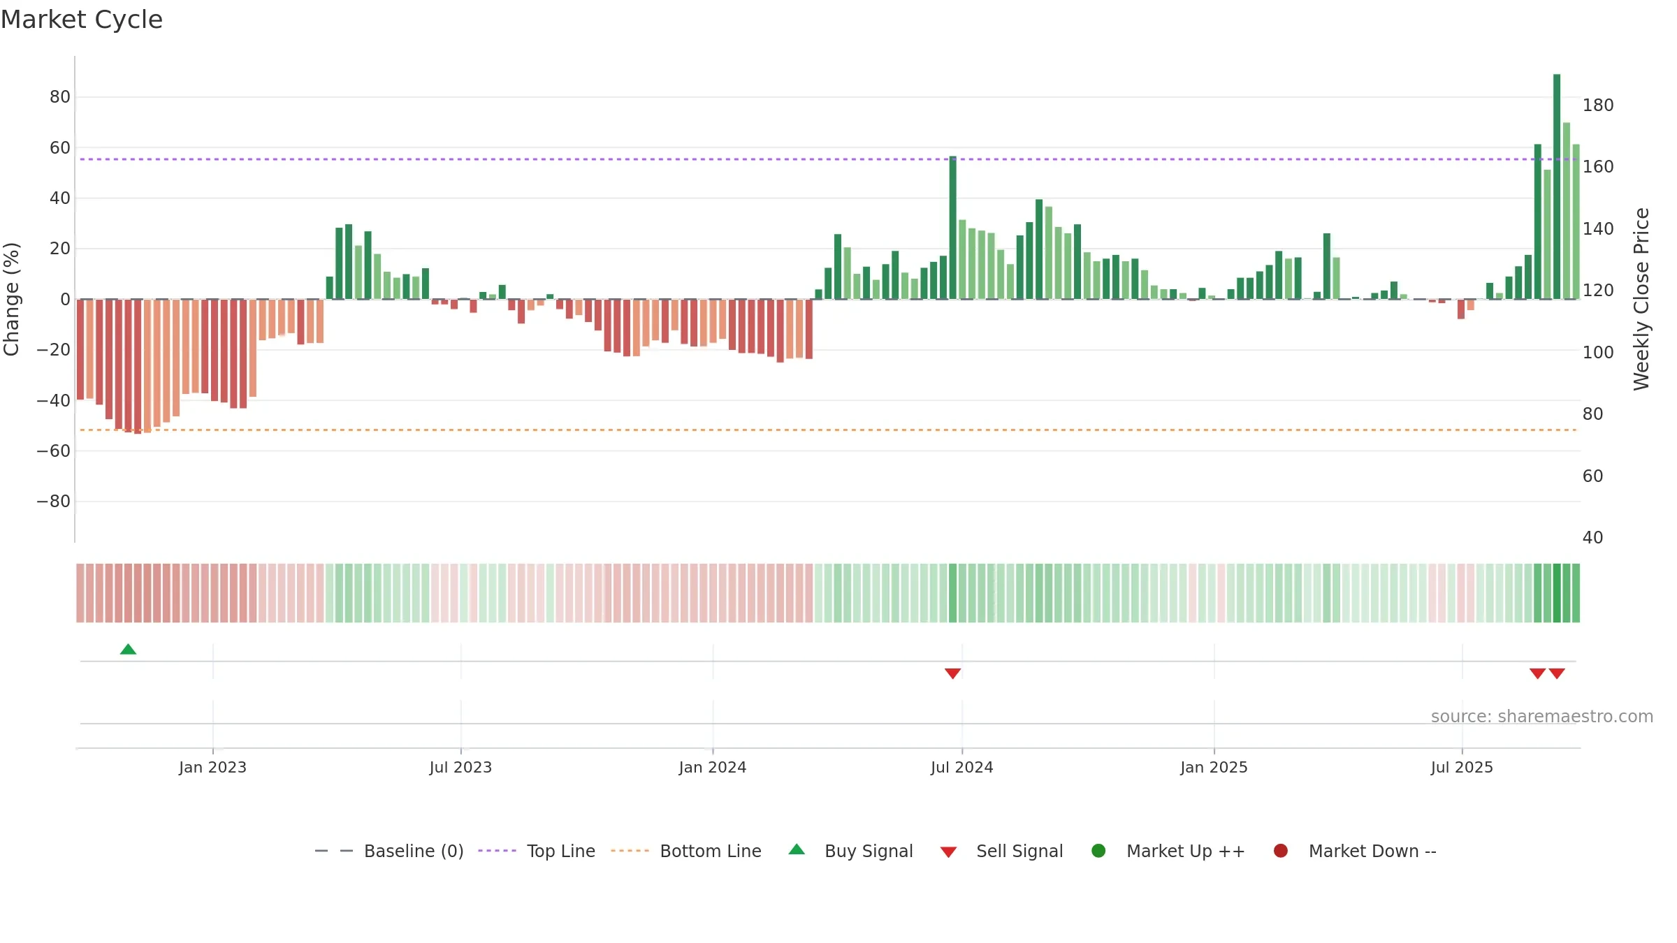Click the 'Jul 2025' axis label
1677x943 pixels.
pyautogui.click(x=1462, y=767)
